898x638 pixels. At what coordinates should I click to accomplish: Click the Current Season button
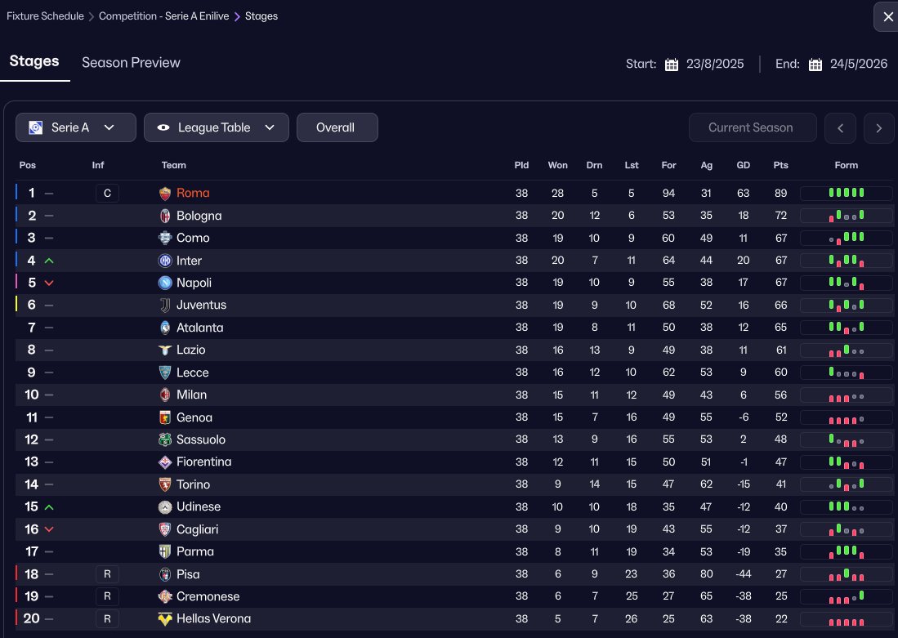[750, 127]
